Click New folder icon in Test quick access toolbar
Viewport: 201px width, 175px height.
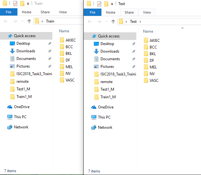pyautogui.click(x=107, y=4)
